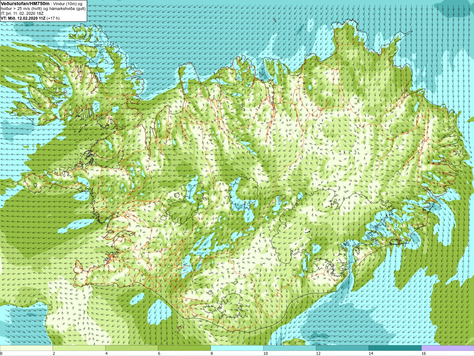Click the purple above-16 legend swatch

tap(448, 348)
